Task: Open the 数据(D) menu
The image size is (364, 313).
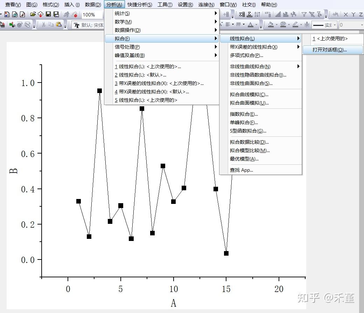Action: point(93,5)
